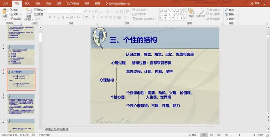270x137 pixels.
Task: Switch to the Design (设计) tab
Action: point(38,3)
